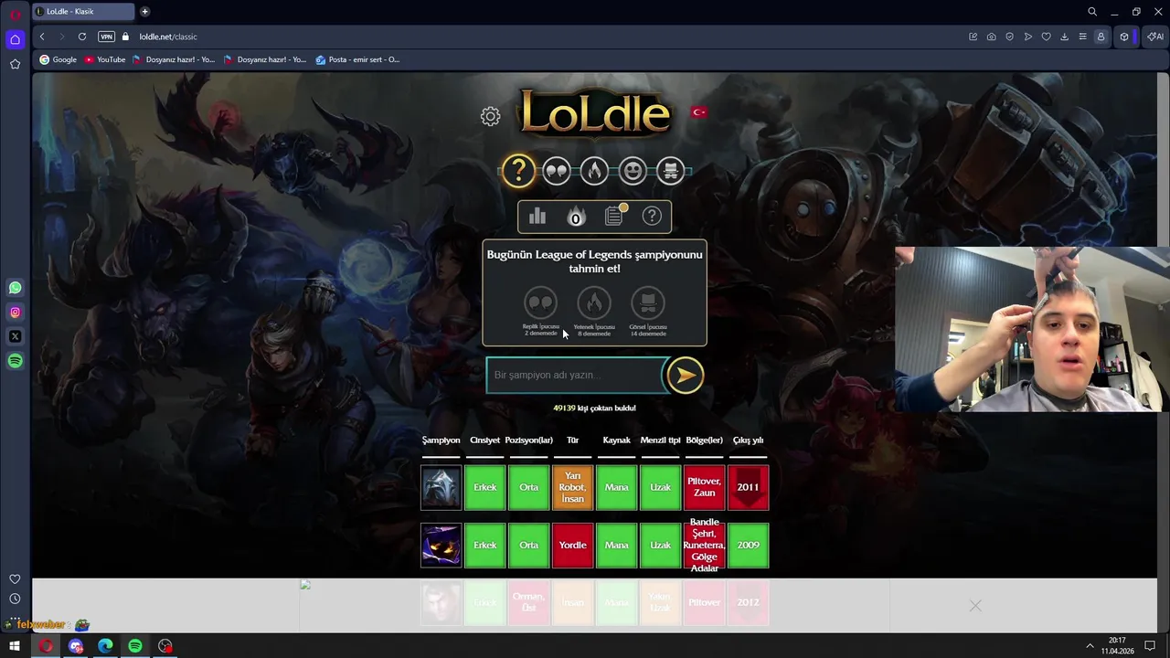Select the Classic mode question-mark icon
Image resolution: width=1170 pixels, height=658 pixels.
tap(518, 171)
